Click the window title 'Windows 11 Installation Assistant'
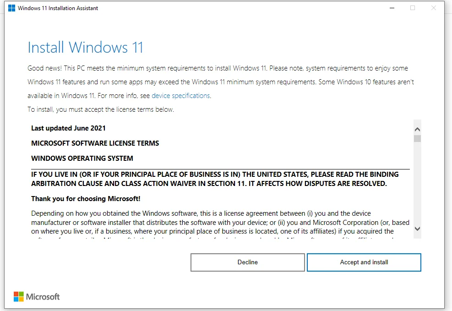The height and width of the screenshot is (311, 452). [58, 8]
